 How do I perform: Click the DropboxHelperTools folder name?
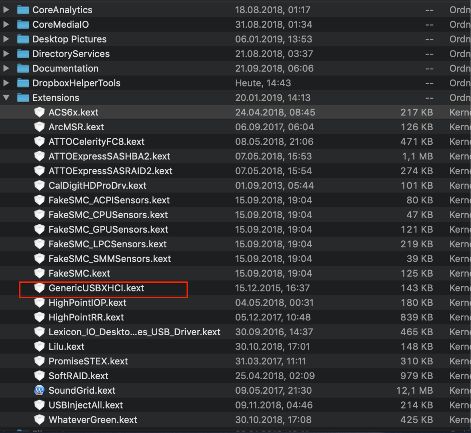pyautogui.click(x=76, y=83)
